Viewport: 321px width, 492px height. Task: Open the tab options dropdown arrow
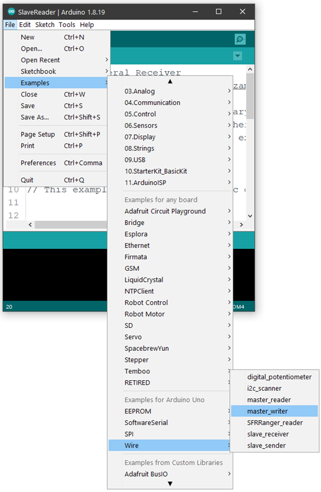click(x=238, y=56)
